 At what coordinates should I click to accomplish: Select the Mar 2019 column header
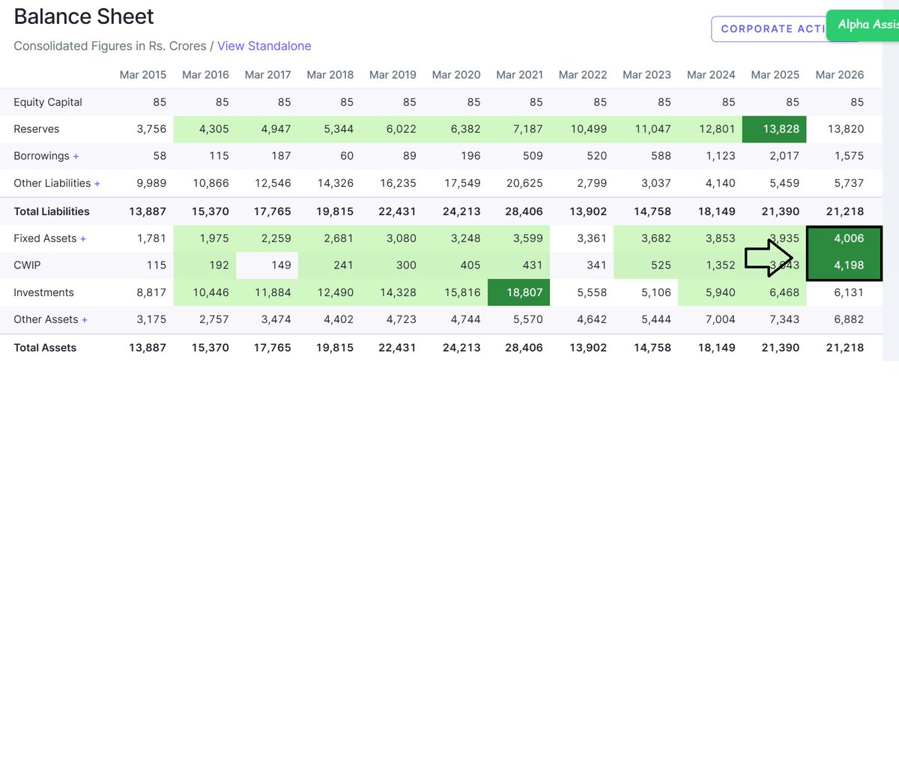[x=393, y=75]
